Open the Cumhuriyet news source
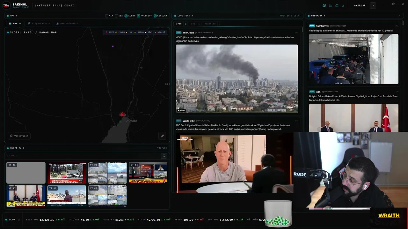The height and width of the screenshot is (229, 408). pyautogui.click(x=322, y=26)
